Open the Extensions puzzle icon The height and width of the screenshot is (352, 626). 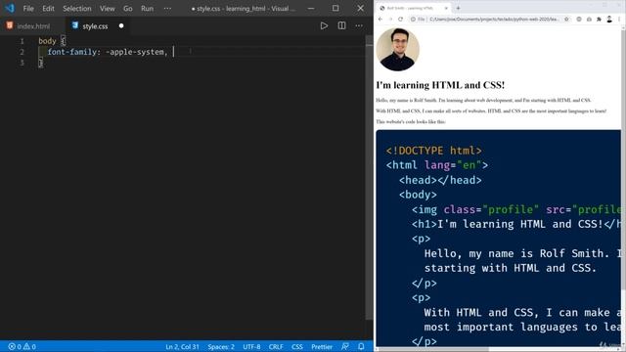(599, 20)
